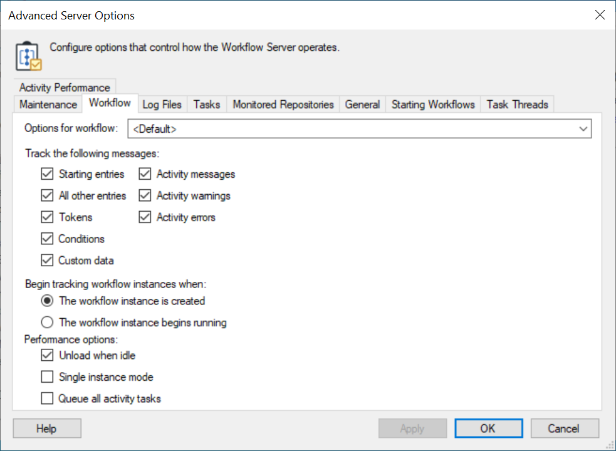616x451 pixels.
Task: Click the Help button
Action: (46, 428)
